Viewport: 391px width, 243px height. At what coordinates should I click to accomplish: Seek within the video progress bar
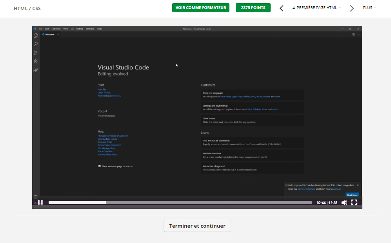click(180, 203)
